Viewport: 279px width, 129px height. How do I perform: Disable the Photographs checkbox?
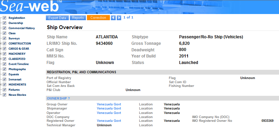click(5, 69)
